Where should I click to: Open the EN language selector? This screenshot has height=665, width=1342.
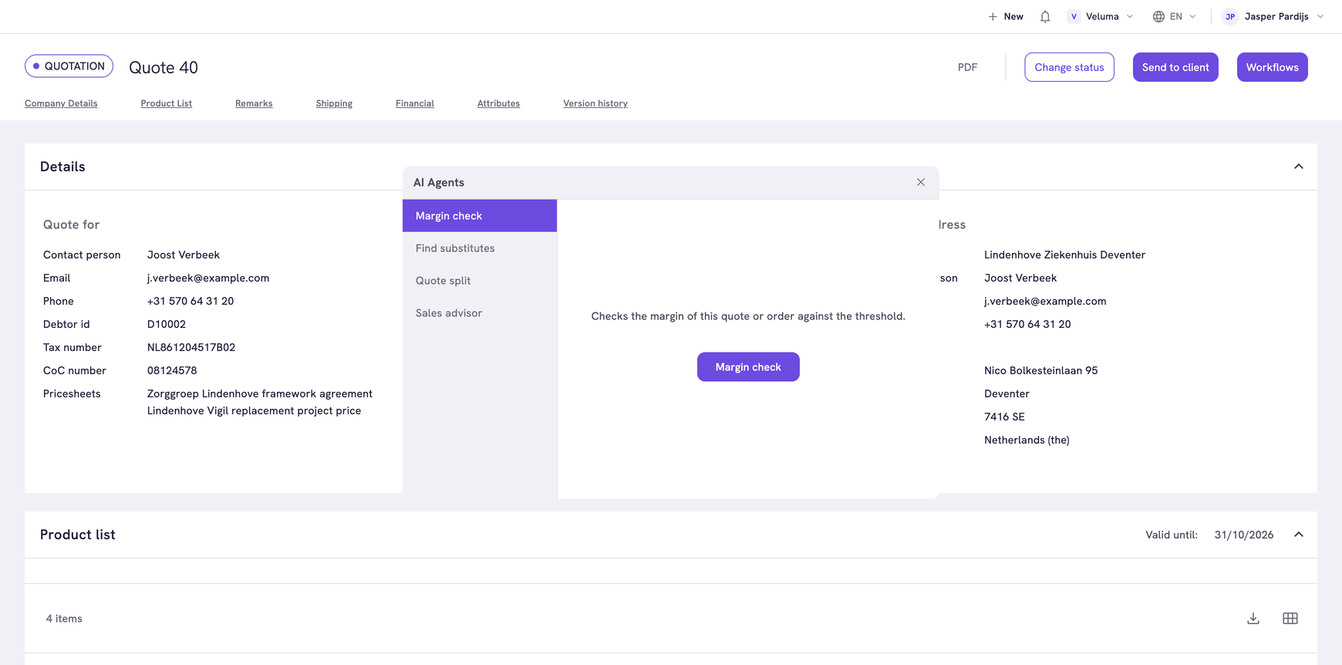[x=1175, y=16]
